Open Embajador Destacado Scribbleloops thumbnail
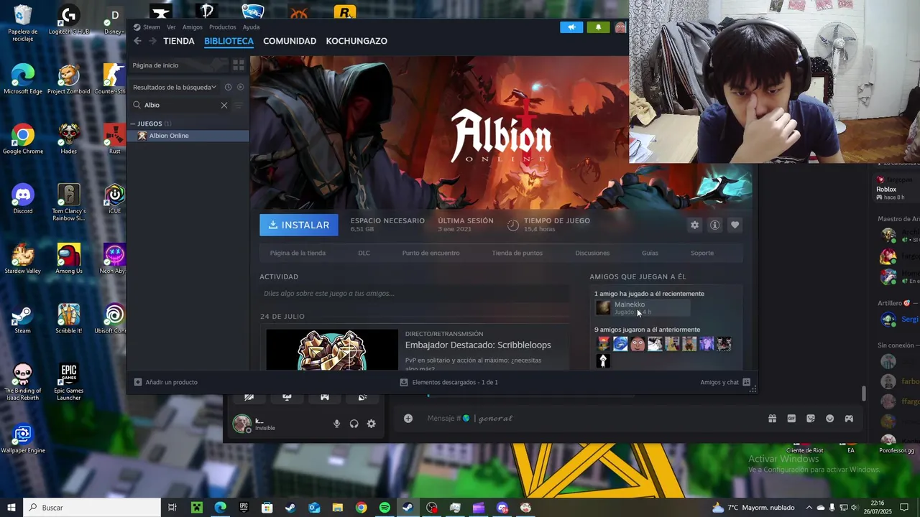The height and width of the screenshot is (517, 920). coord(332,350)
